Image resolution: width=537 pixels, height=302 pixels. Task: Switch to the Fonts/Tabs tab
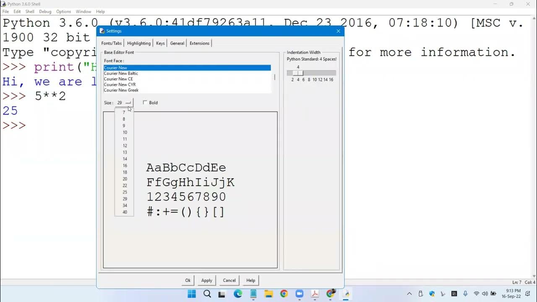tap(112, 43)
